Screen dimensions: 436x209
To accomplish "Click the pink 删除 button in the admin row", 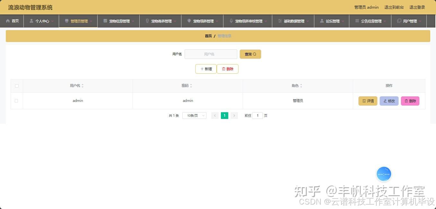I will coord(410,101).
